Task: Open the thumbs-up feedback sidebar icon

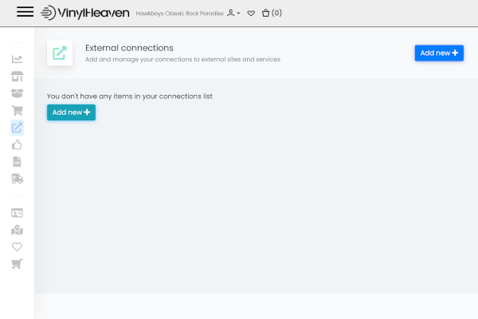Action: pyautogui.click(x=17, y=145)
